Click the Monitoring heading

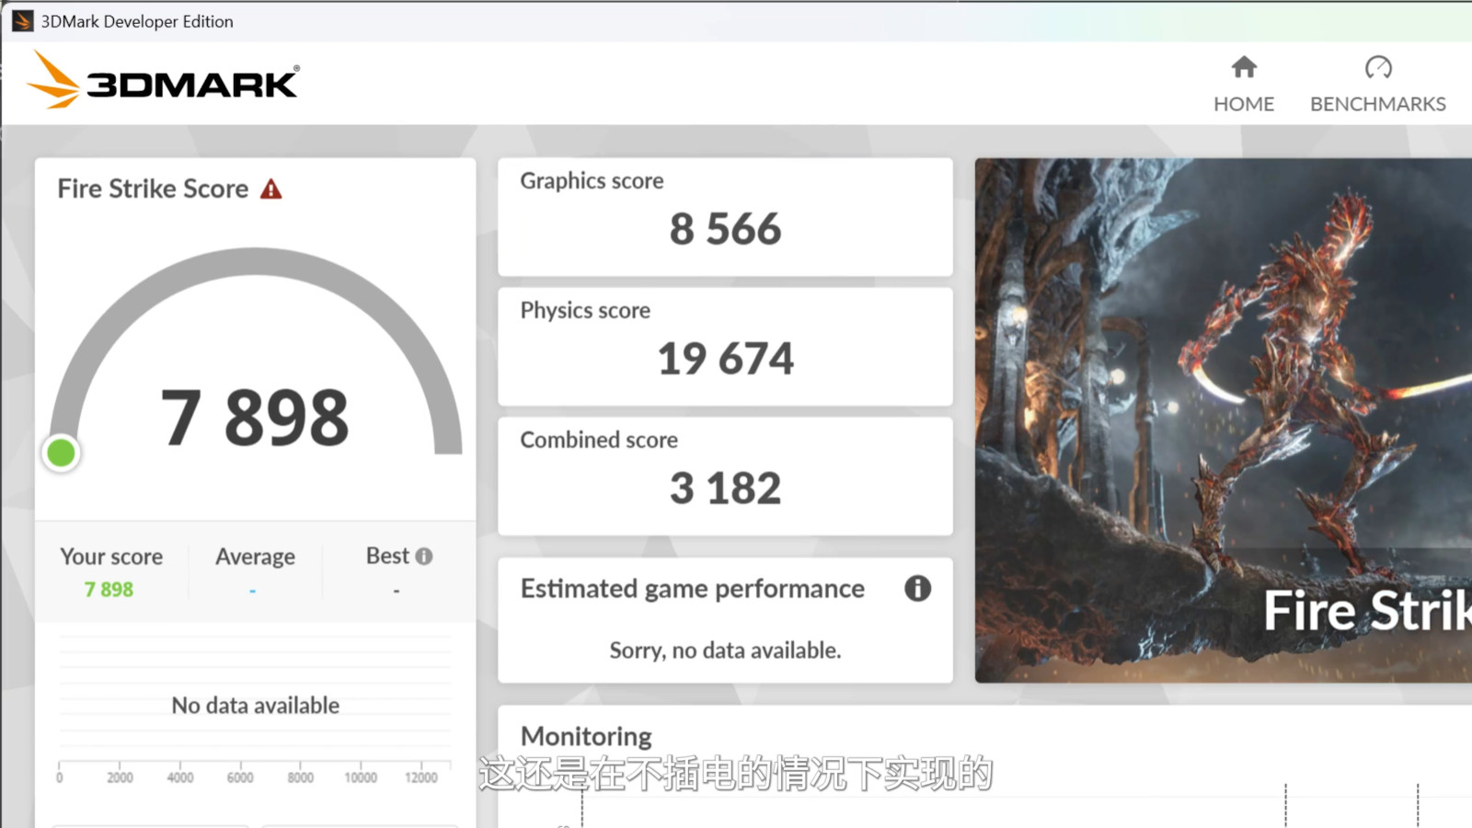586,737
